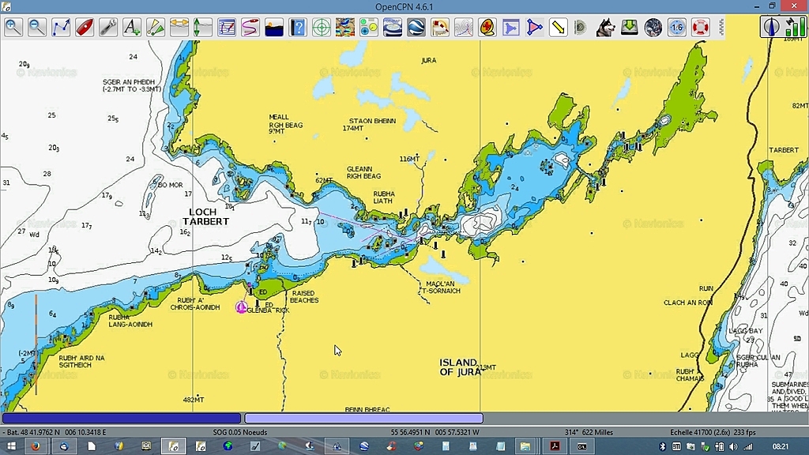Click the green radar sweep plugin icon
This screenshot has height=455, width=809.
coord(581,28)
